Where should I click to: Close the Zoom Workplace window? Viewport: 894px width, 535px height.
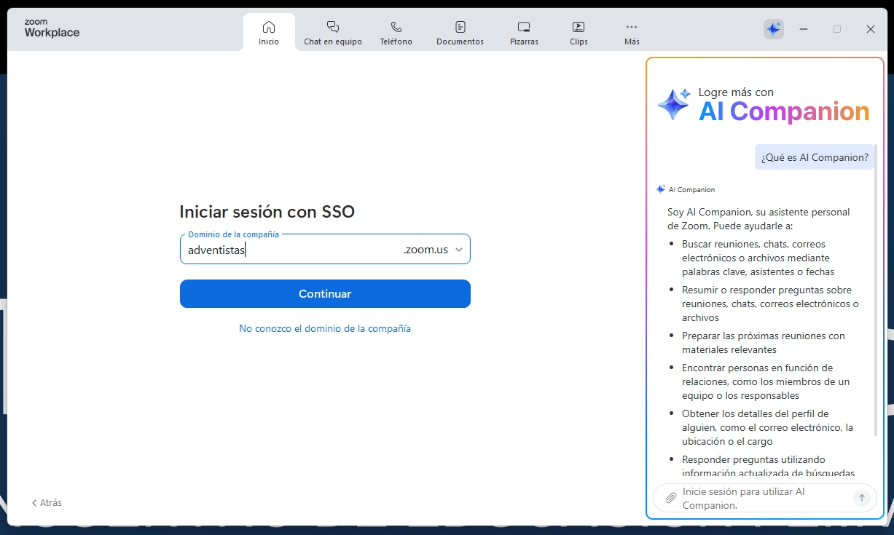[871, 29]
